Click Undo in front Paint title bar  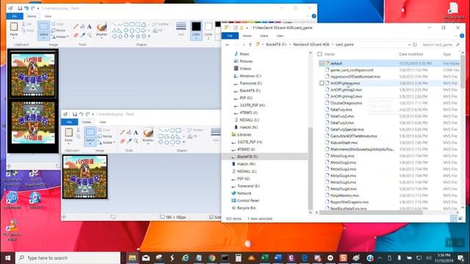click(x=82, y=114)
